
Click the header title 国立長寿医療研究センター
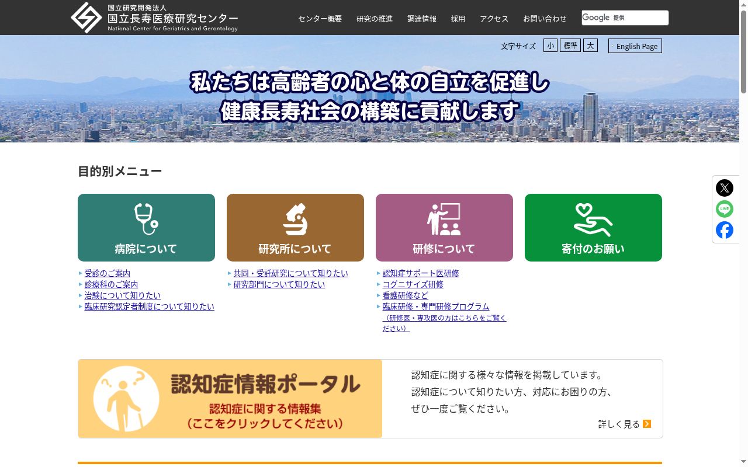tap(173, 18)
